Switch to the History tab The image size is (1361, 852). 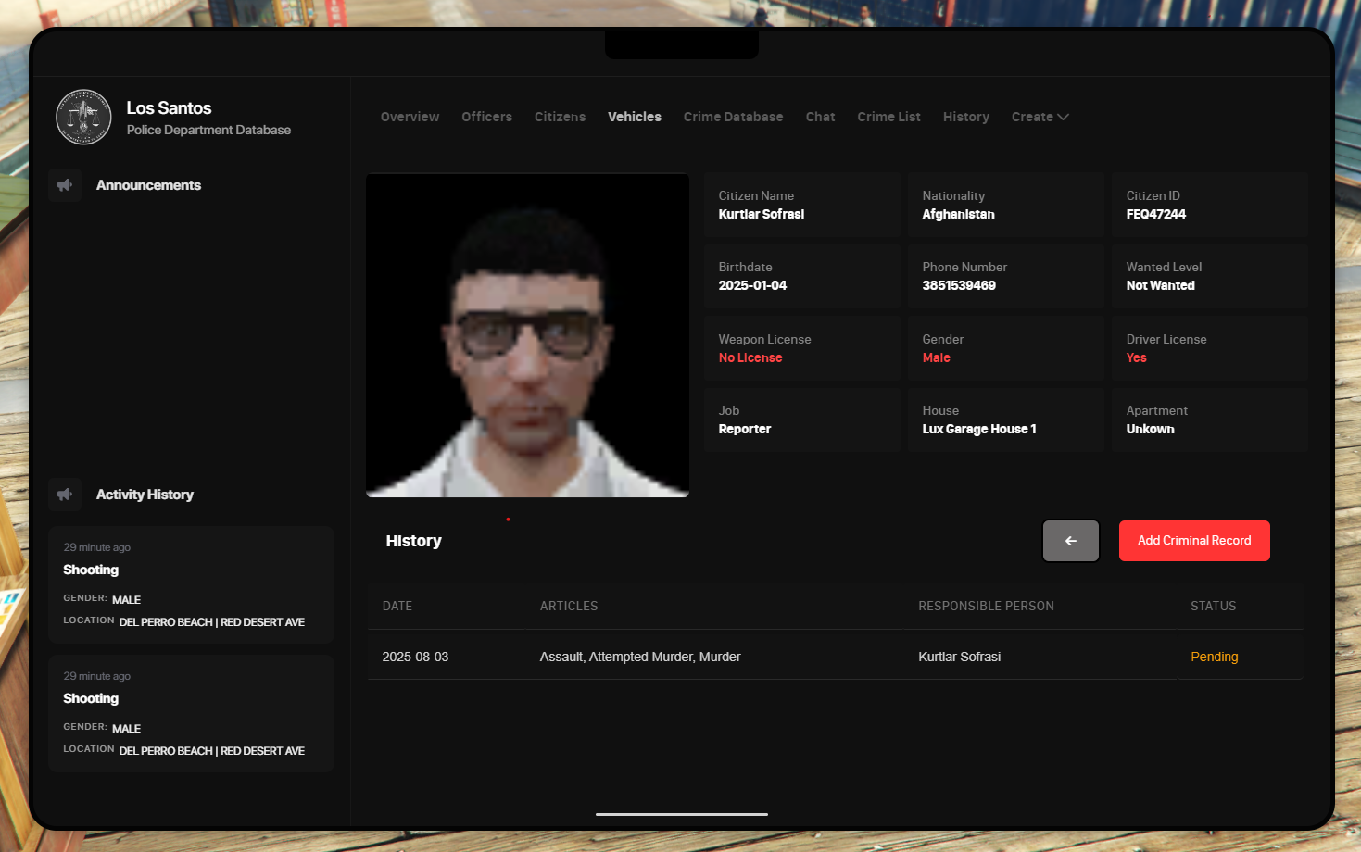click(965, 117)
